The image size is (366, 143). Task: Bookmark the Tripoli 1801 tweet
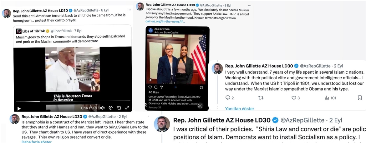[x=360, y=98]
